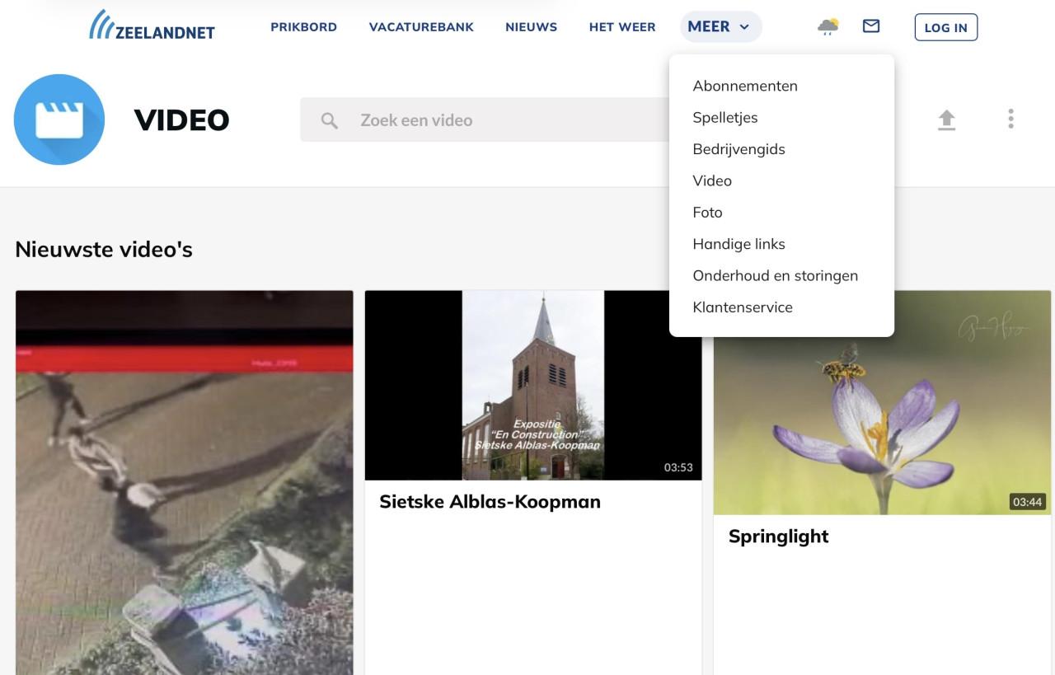Viewport: 1055px width, 675px height.
Task: Click the video upload arrow icon
Action: coord(946,120)
